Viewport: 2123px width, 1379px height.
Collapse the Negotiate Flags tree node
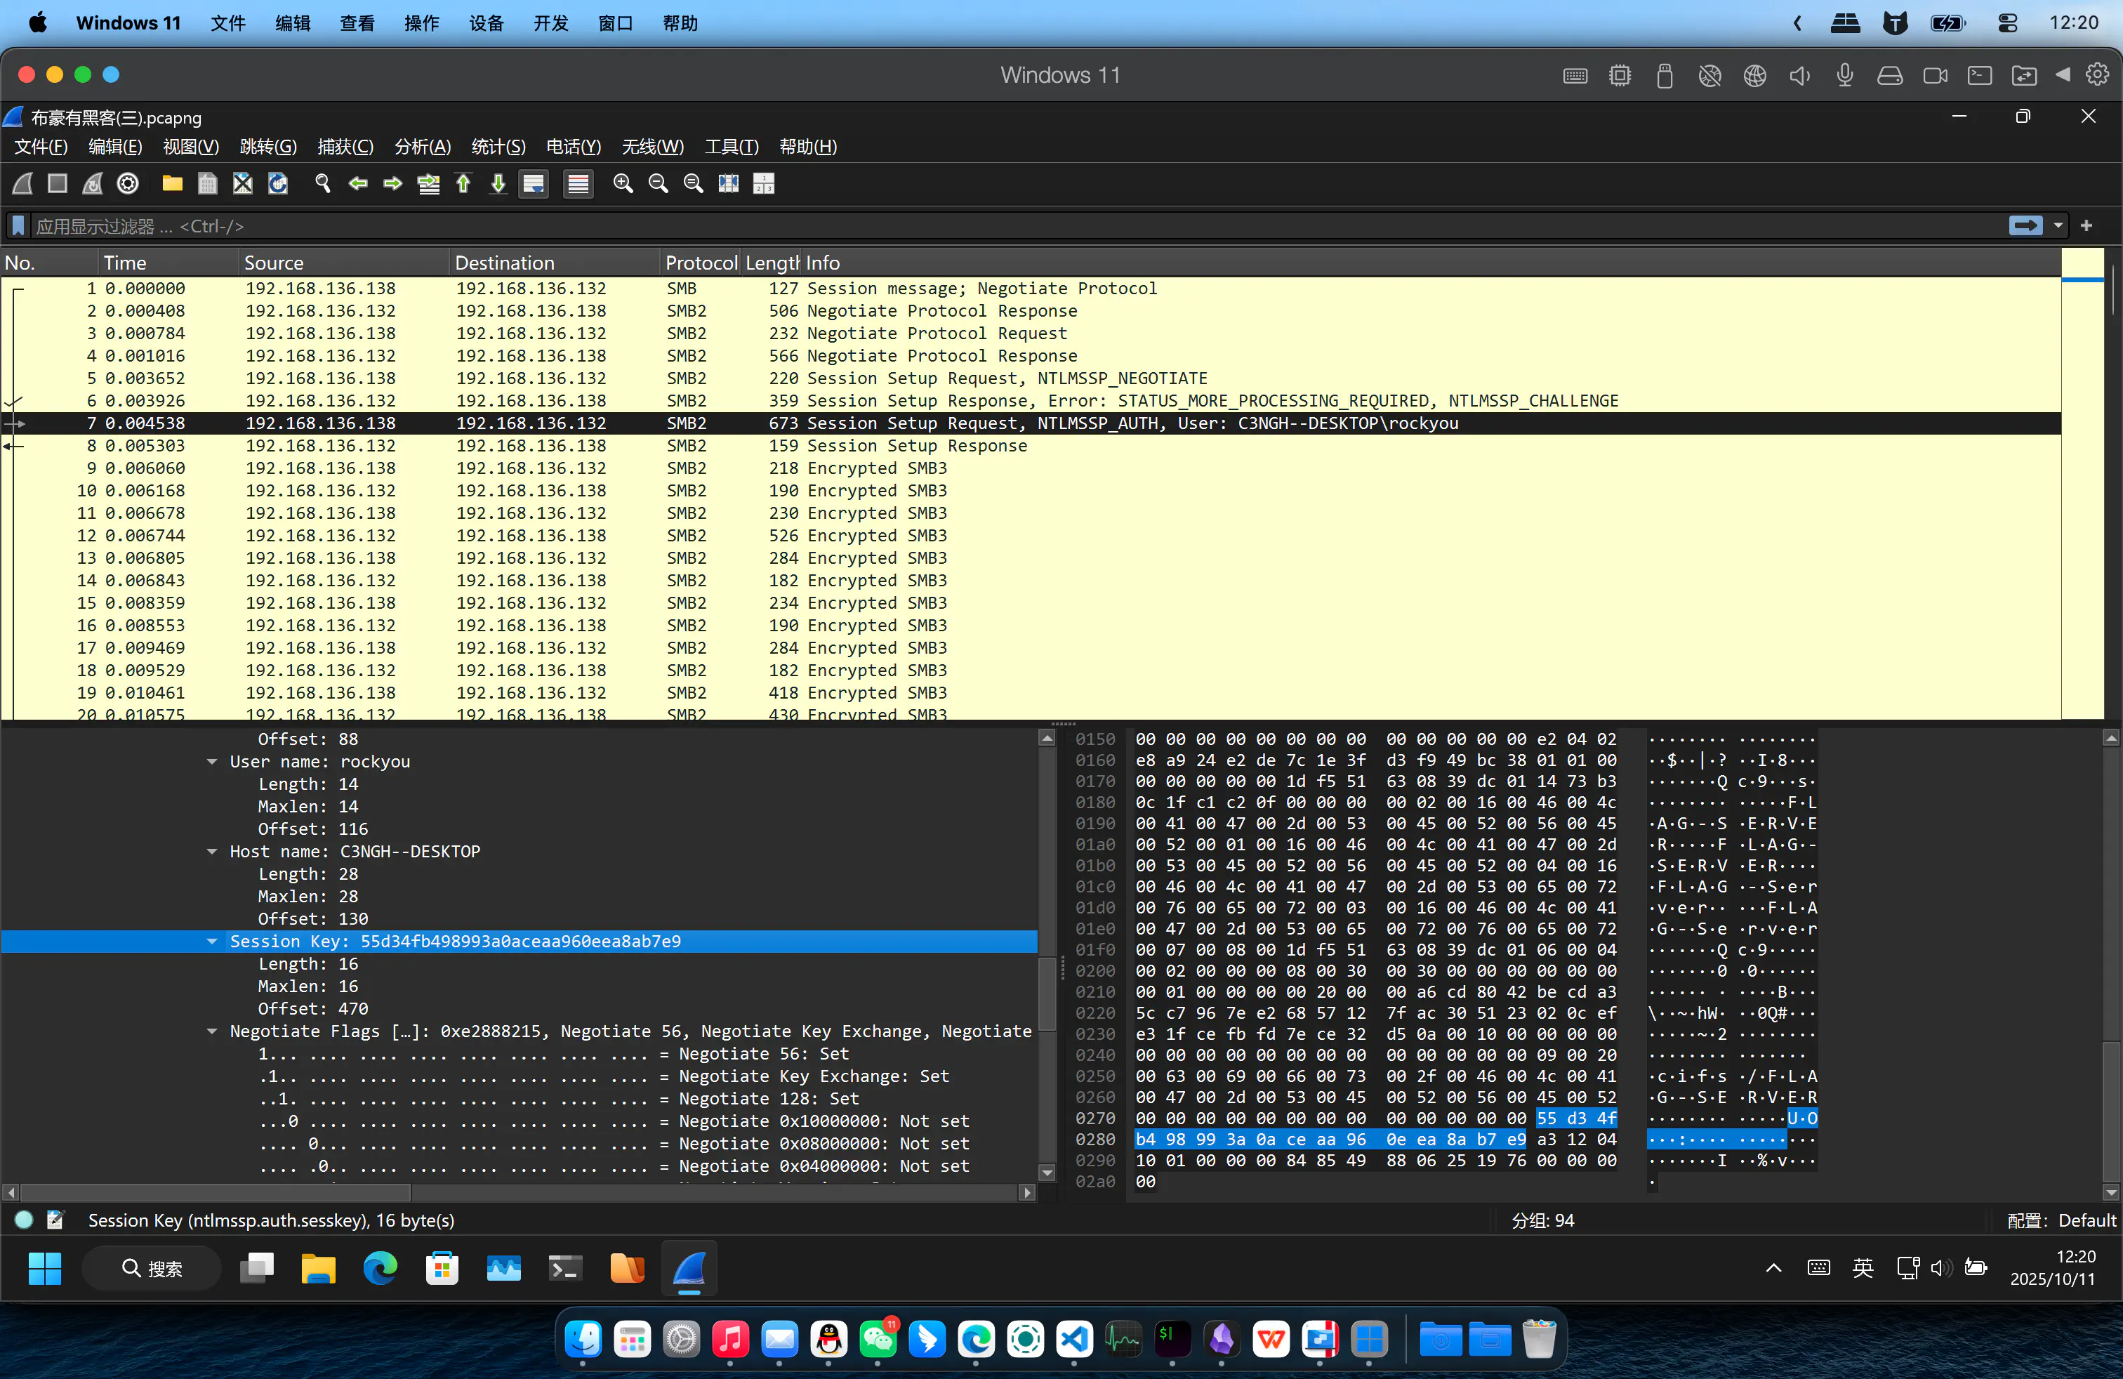coord(212,1031)
